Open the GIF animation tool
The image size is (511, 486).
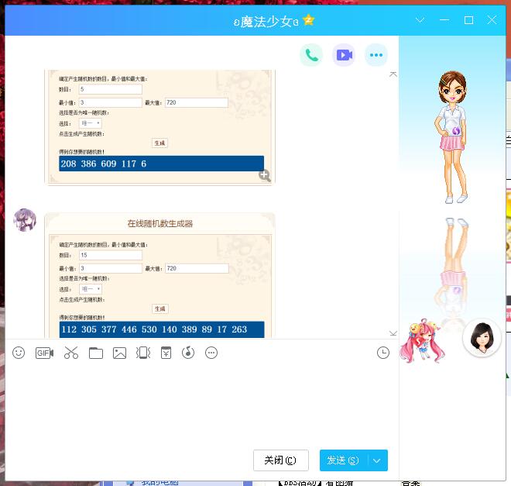click(x=44, y=353)
